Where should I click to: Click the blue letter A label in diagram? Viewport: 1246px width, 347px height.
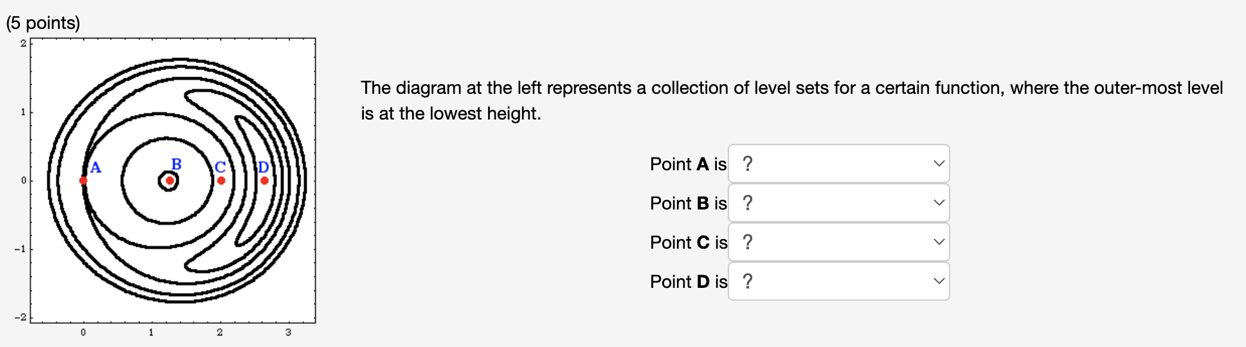pos(96,168)
